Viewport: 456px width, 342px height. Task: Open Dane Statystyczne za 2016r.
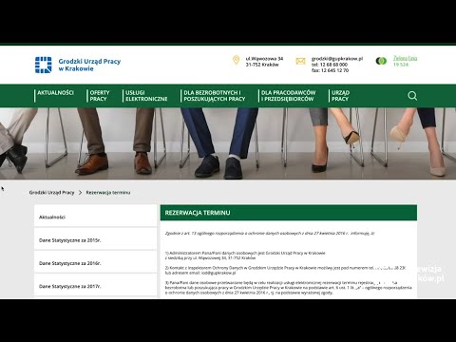point(95,263)
